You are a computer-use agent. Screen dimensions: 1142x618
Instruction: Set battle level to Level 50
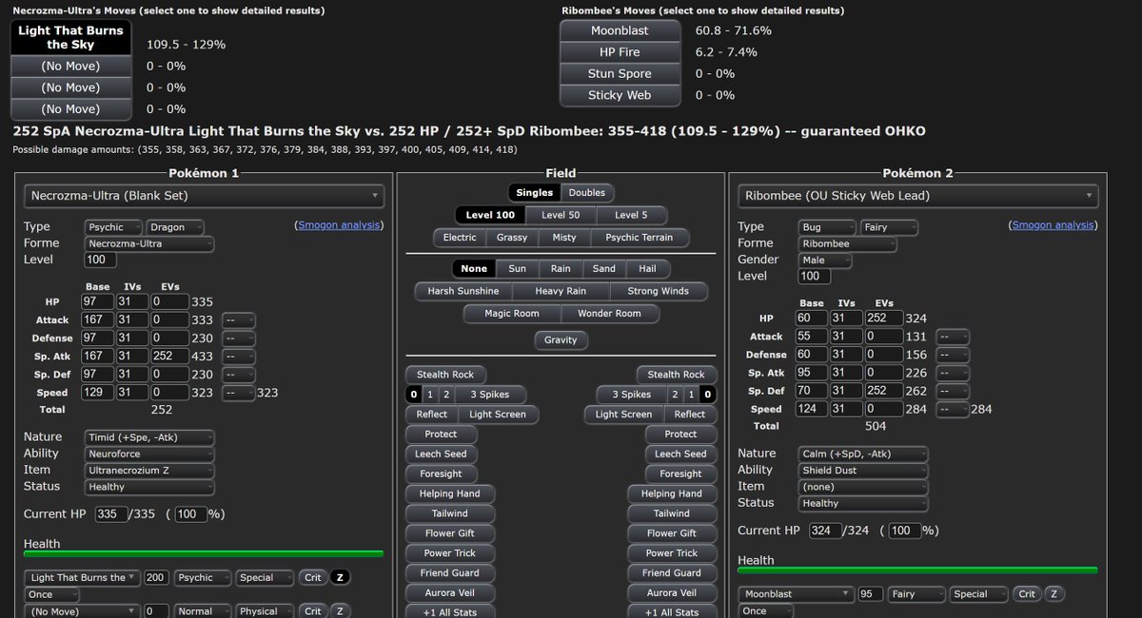pos(561,215)
